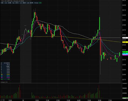The image size is (128, 101).
Task: Click the 12:00 time axis label
Action: click(x=58, y=100)
